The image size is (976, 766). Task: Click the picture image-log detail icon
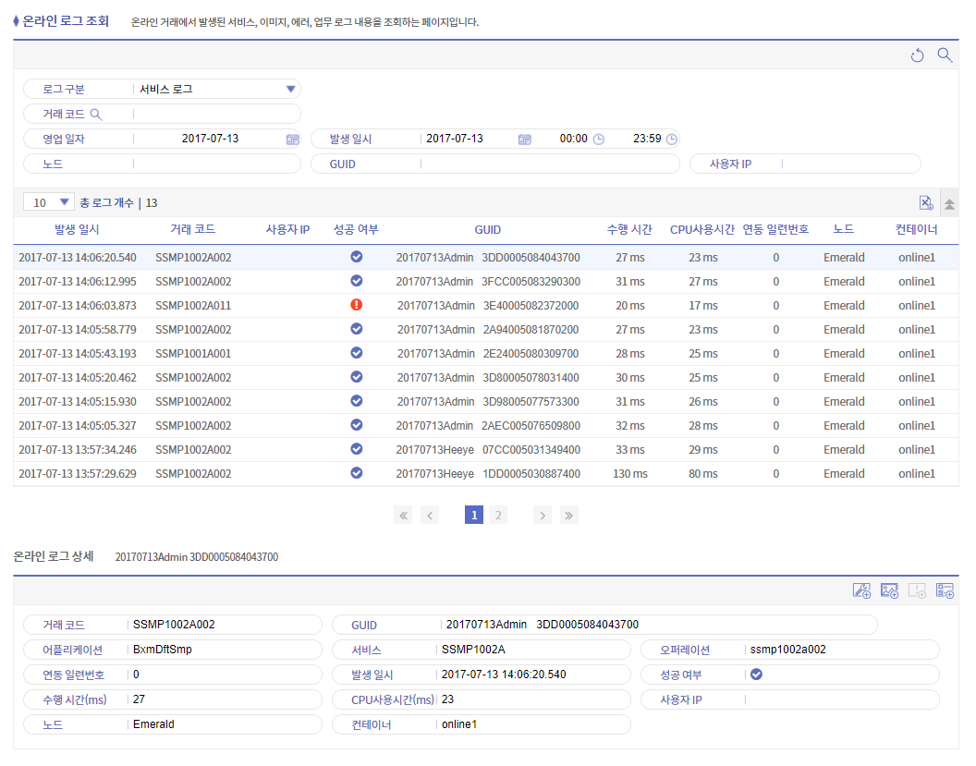tap(889, 590)
